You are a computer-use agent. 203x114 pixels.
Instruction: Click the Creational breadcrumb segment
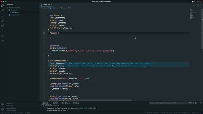click(44, 8)
